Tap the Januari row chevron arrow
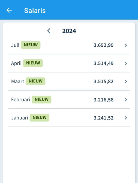The width and height of the screenshot is (138, 183). (126, 118)
